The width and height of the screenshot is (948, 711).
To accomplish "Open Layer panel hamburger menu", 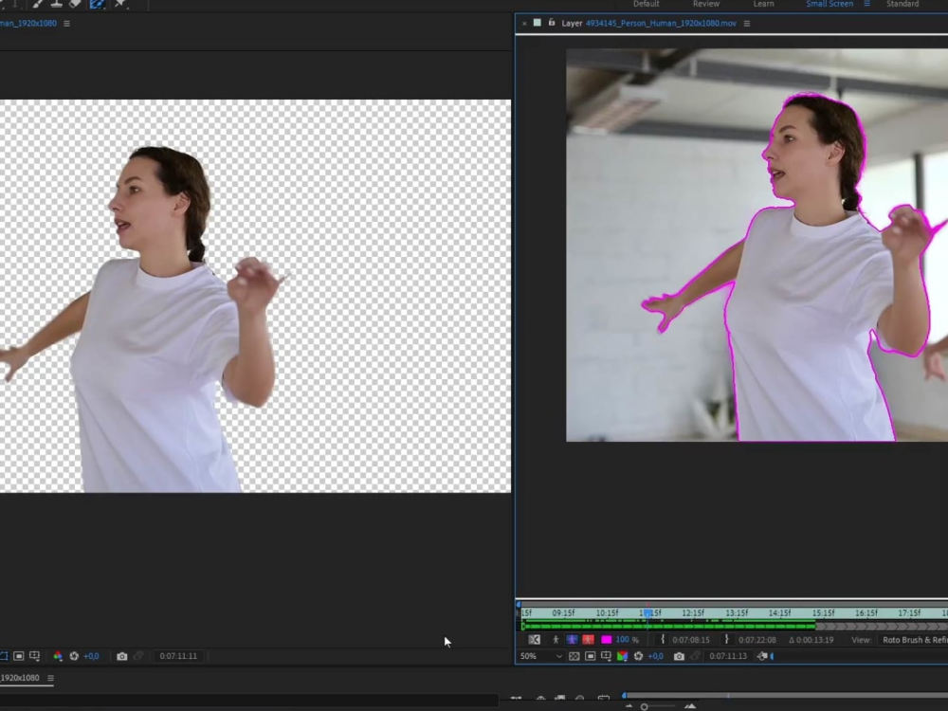I will (747, 24).
